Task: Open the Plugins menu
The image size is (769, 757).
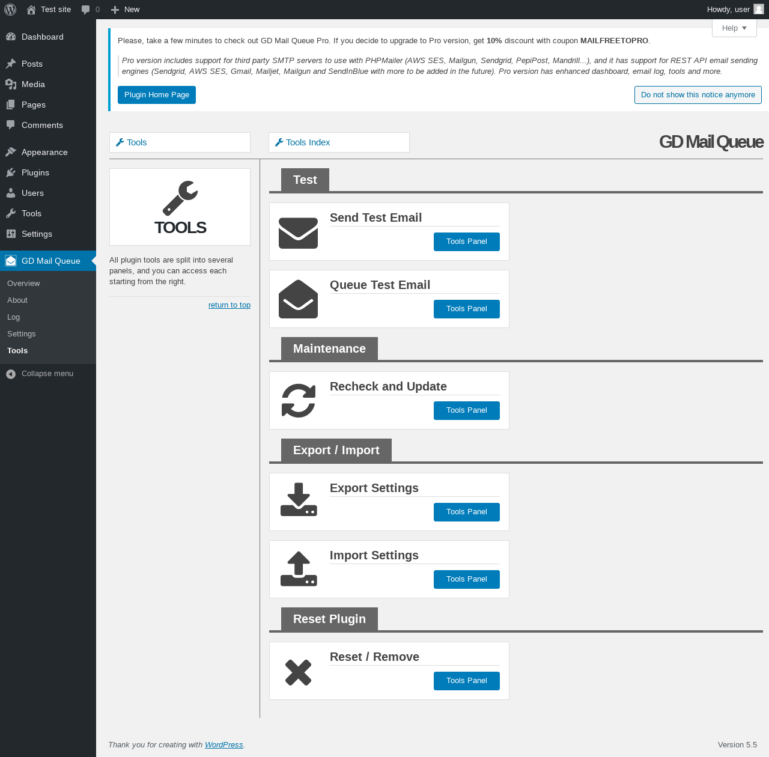Action: coord(48,172)
